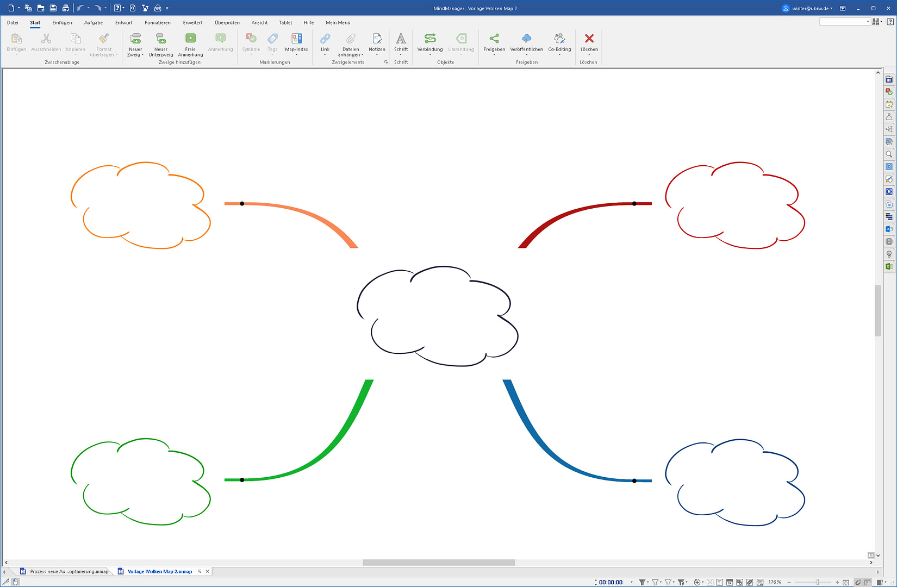Screen dimensions: 897x587
Task: Click the Schrift font icon
Action: (401, 39)
